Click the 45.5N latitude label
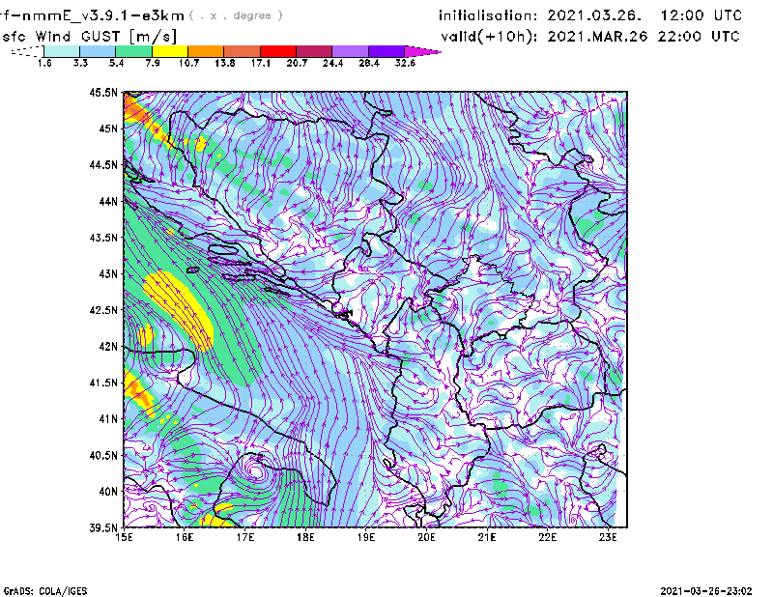This screenshot has height=597, width=773. pyautogui.click(x=103, y=92)
